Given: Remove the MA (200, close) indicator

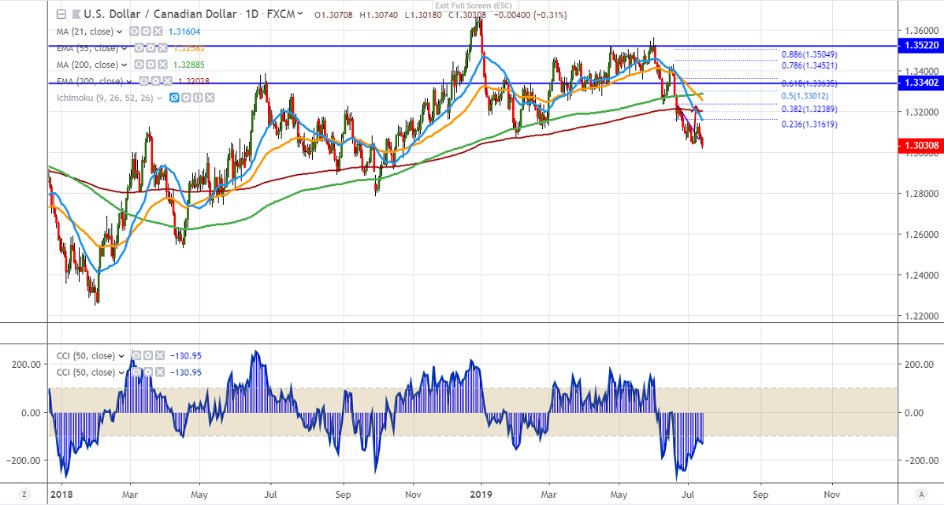Looking at the screenshot, I should (x=162, y=65).
